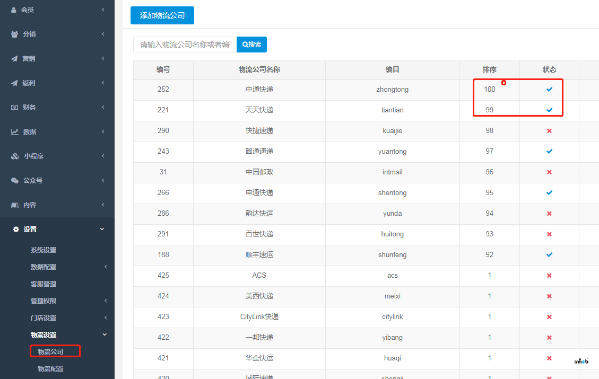Select 物流配置 in the sidebar
The width and height of the screenshot is (599, 379).
point(50,369)
